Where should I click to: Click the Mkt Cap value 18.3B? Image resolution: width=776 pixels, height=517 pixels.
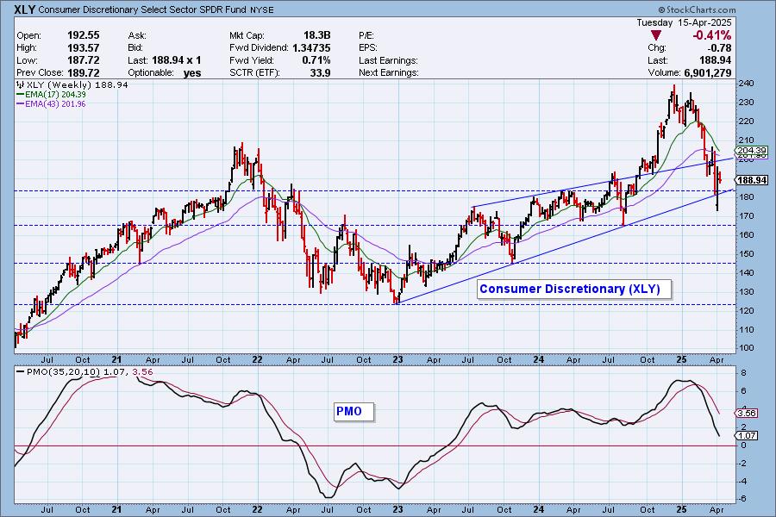click(316, 35)
